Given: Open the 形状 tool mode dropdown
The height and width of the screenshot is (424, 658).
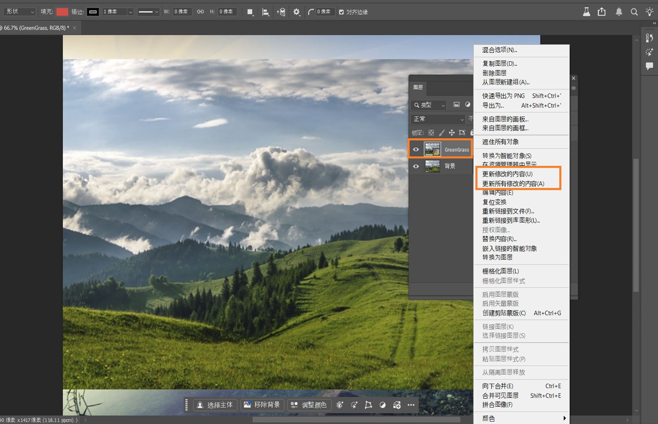Looking at the screenshot, I should coord(19,12).
